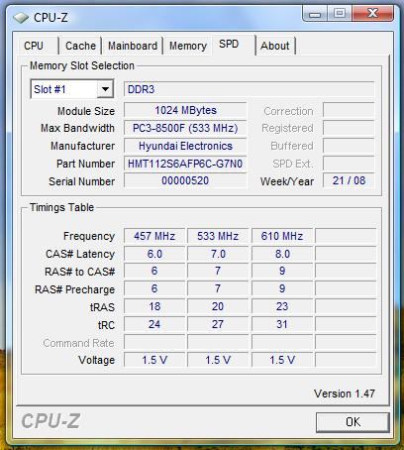Close the CPU-Z window

pyautogui.click(x=373, y=14)
